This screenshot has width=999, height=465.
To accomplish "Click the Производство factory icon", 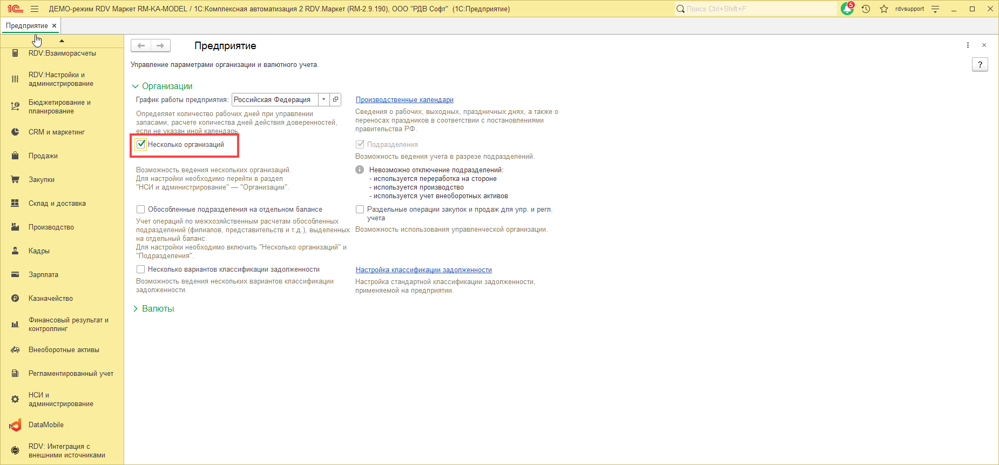I will 15,227.
